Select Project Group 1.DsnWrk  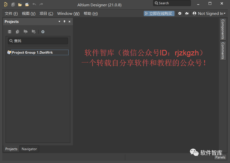[x=40, y=52]
